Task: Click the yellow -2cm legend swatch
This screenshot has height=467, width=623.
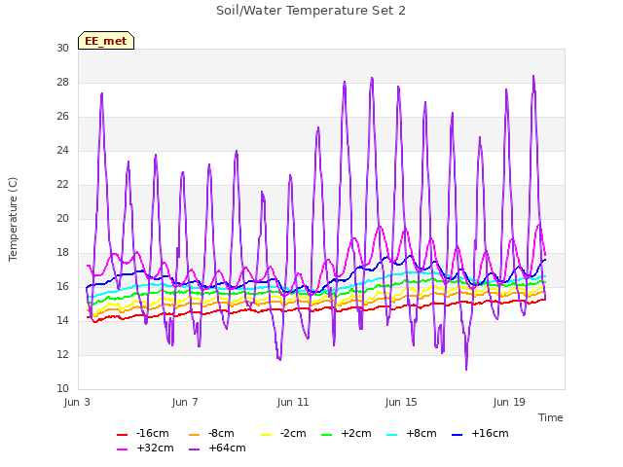Action: pyautogui.click(x=266, y=435)
